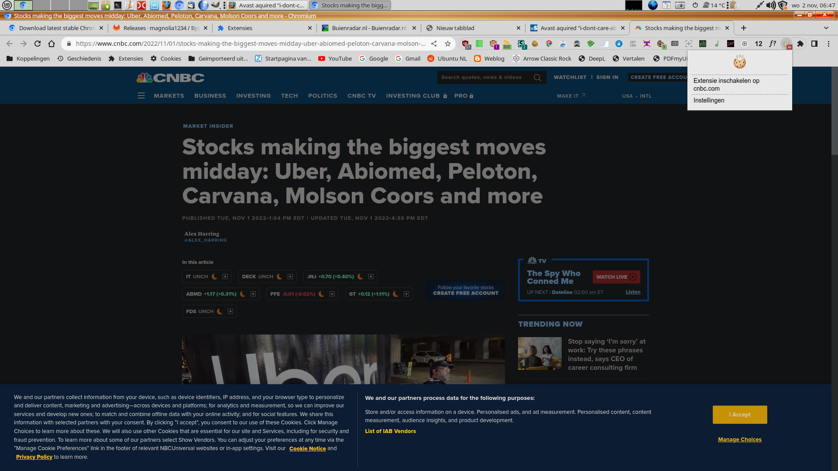Open the Geschiedenis bookmark
This screenshot has width=838, height=471.
(79, 58)
